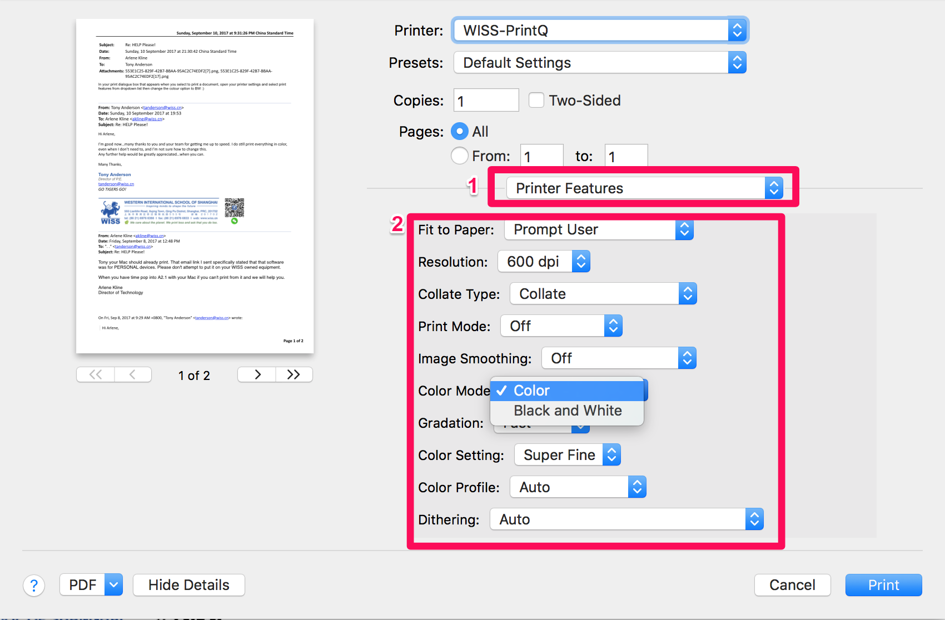Go to previous preview page

(132, 374)
